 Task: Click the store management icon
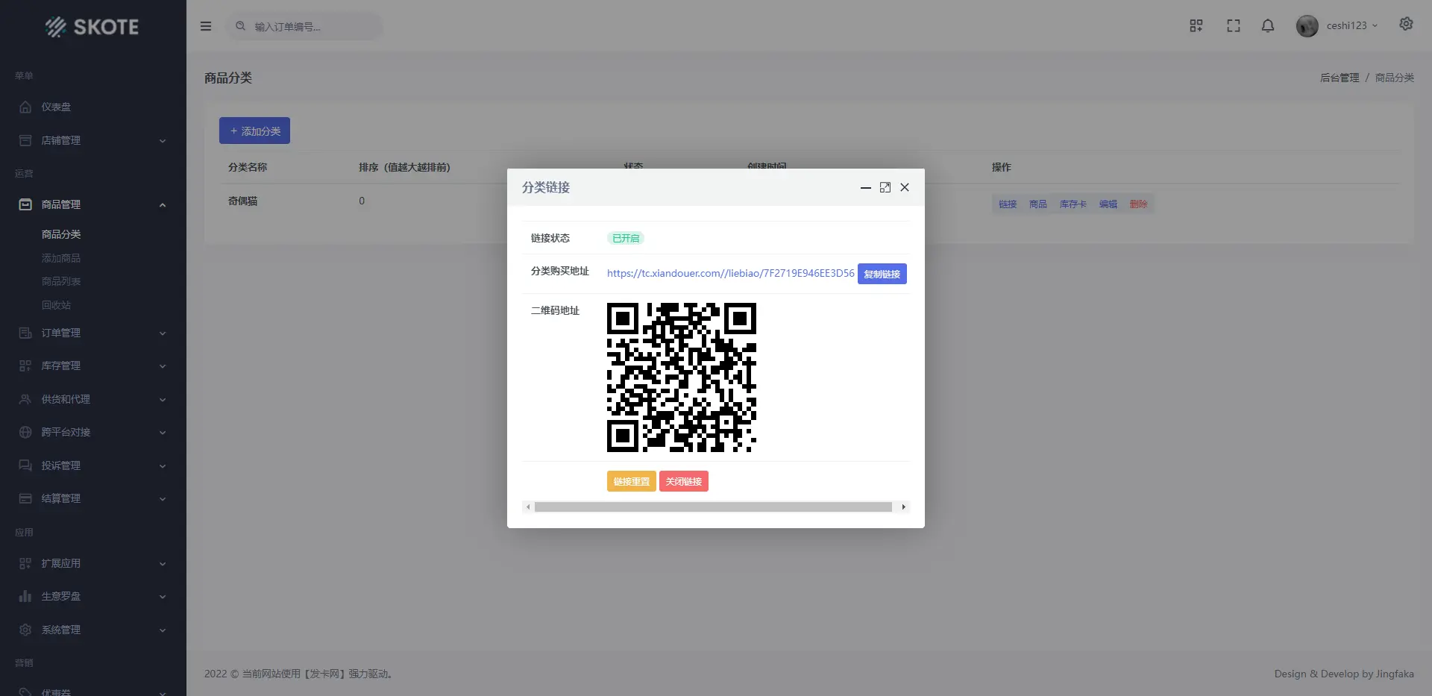(25, 140)
